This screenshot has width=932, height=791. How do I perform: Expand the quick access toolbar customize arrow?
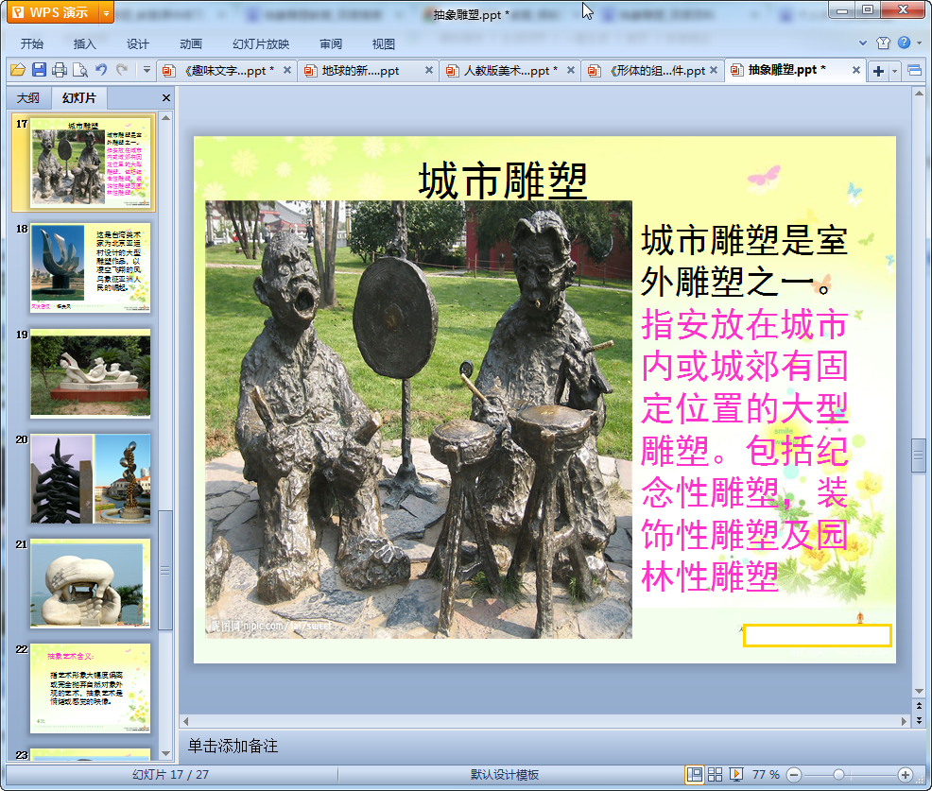coord(147,70)
